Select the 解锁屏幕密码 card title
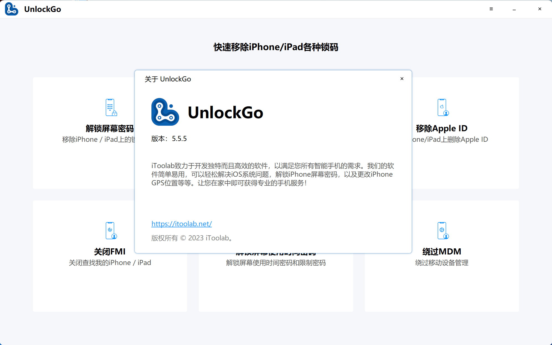 click(110, 128)
